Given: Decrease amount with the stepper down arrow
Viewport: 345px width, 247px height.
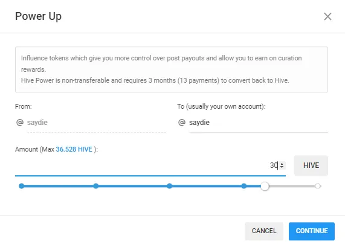Looking at the screenshot, I should coord(282,167).
